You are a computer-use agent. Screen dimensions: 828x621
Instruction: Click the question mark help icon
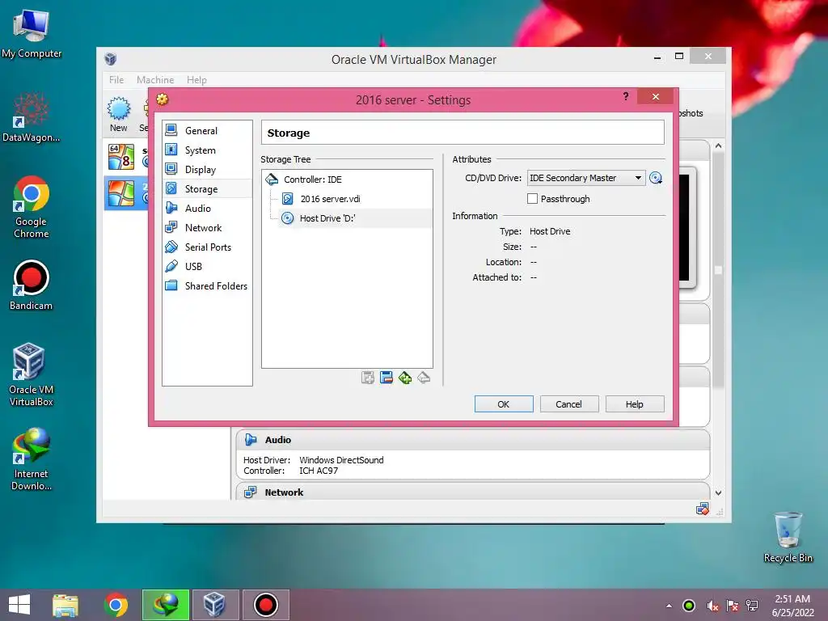[x=626, y=96]
